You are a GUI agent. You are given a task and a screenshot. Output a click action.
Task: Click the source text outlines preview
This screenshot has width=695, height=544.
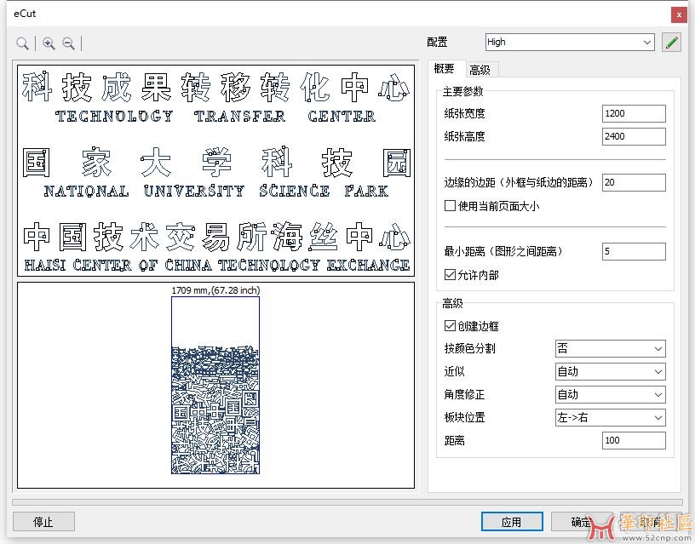[215, 170]
